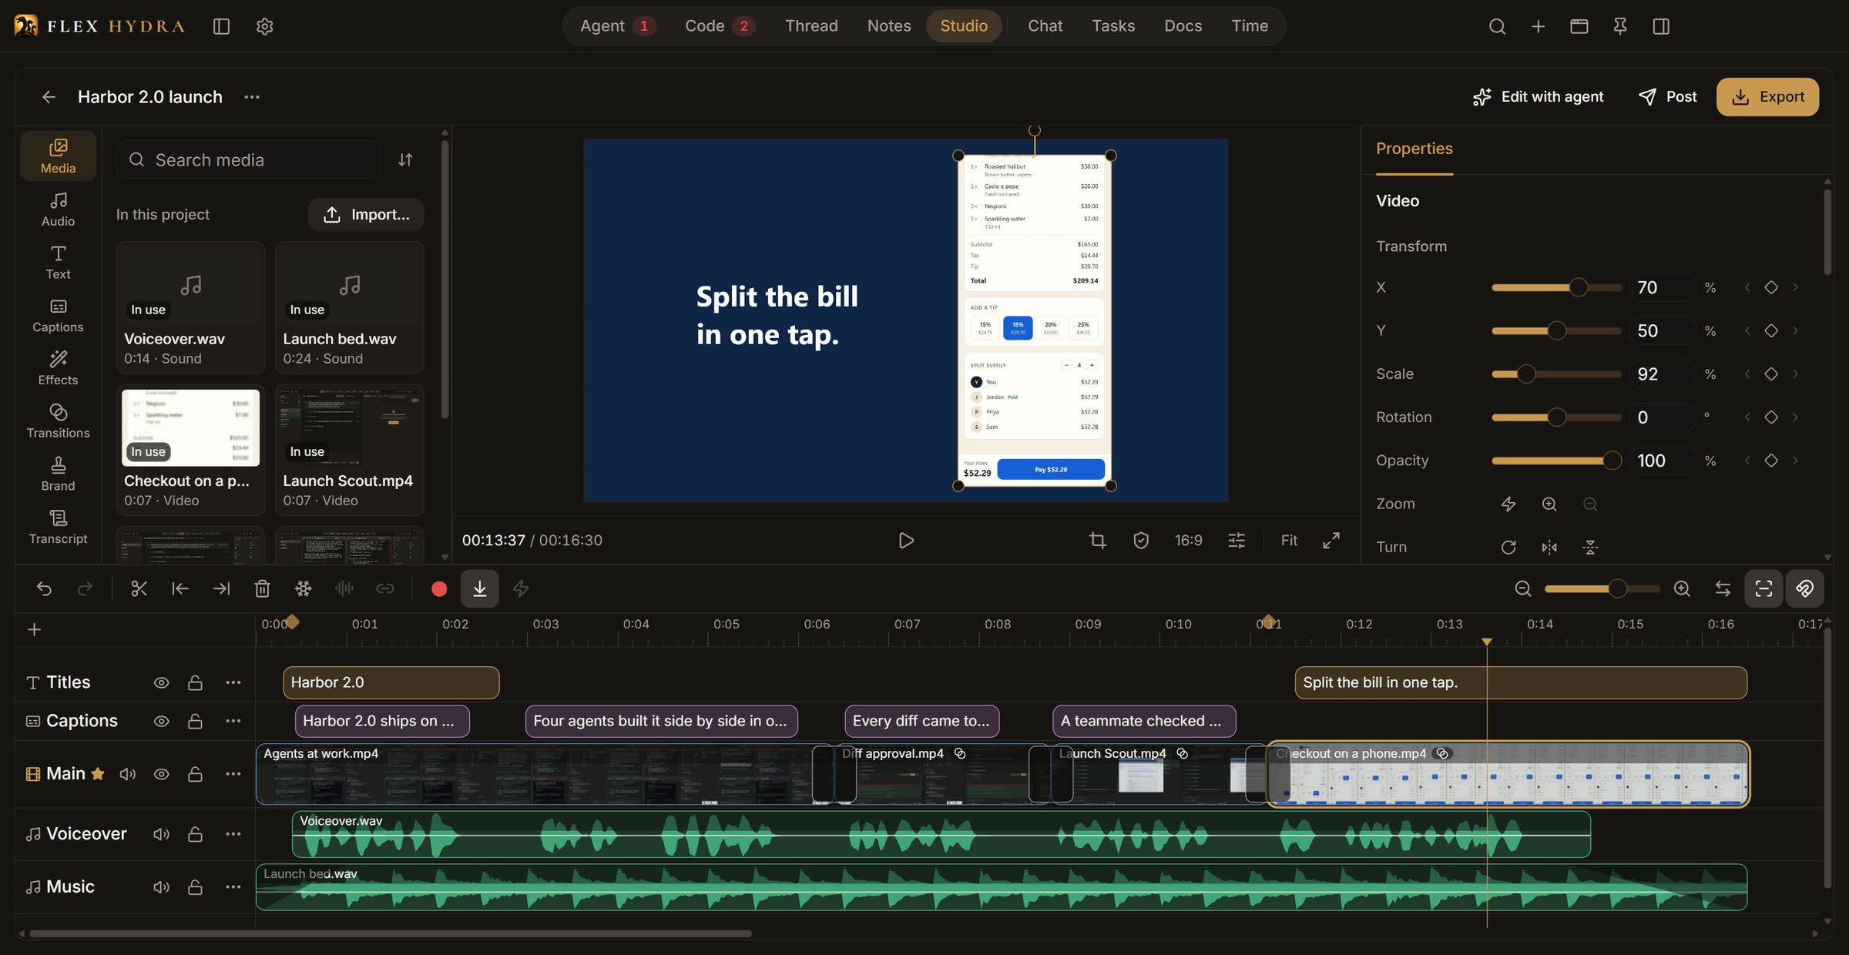Open the Tasks tab
1849x955 pixels.
click(1113, 26)
